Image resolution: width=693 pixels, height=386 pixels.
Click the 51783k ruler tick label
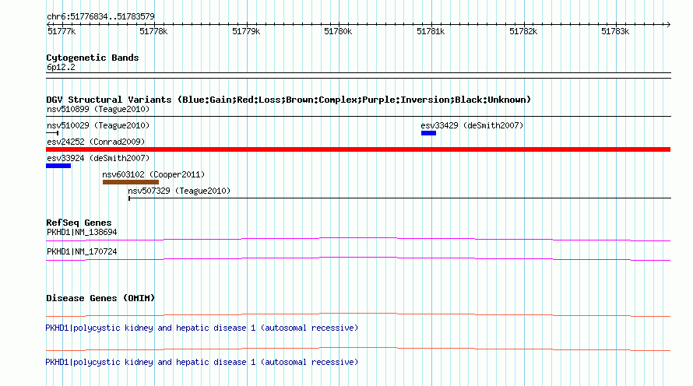[615, 31]
